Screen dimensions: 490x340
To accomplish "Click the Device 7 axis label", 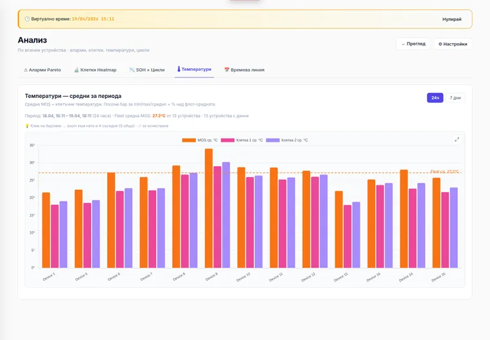I will pos(146,277).
